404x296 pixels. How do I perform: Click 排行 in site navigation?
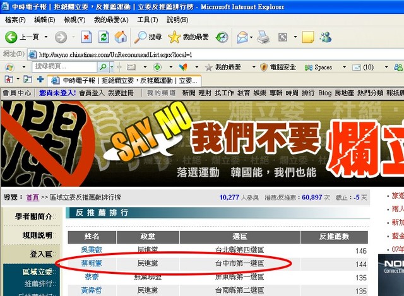coord(308,93)
